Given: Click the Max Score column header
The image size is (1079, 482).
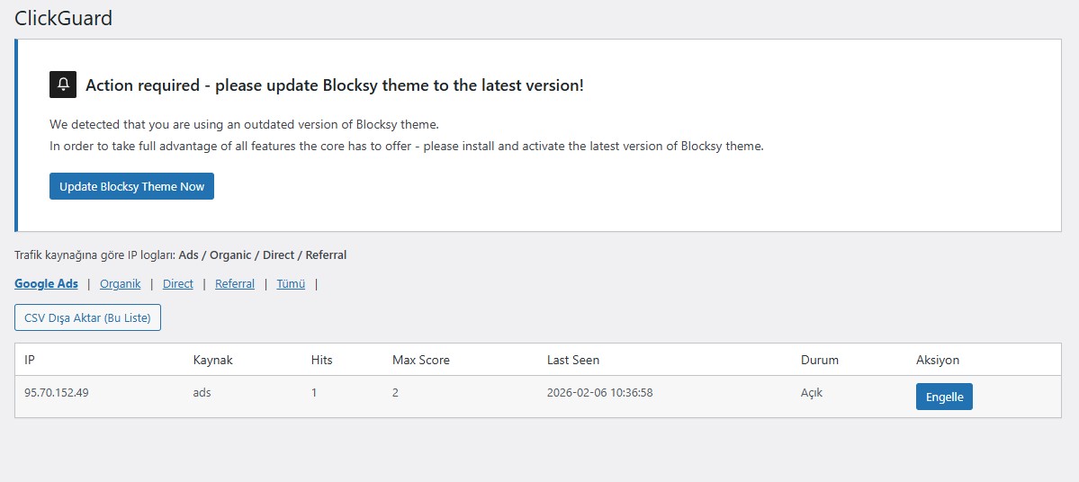Looking at the screenshot, I should point(421,360).
